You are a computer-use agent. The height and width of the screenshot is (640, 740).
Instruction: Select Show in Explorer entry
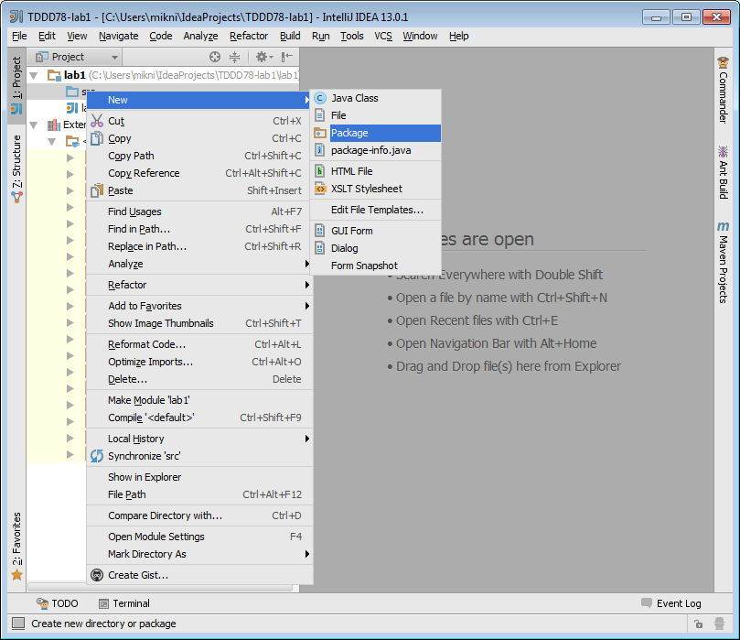(x=199, y=477)
